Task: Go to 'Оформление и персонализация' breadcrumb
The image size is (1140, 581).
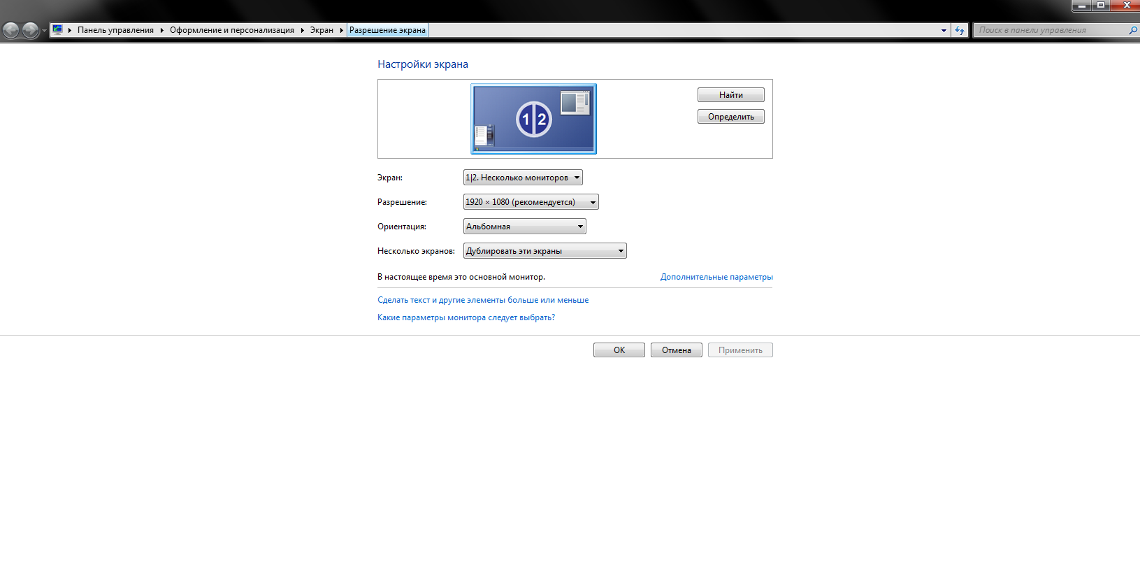Action: point(231,30)
